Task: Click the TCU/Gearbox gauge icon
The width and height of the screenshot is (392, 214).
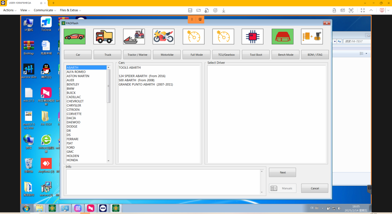Action: (223, 37)
